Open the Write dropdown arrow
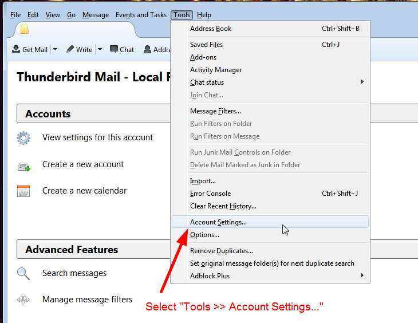 pyautogui.click(x=100, y=49)
